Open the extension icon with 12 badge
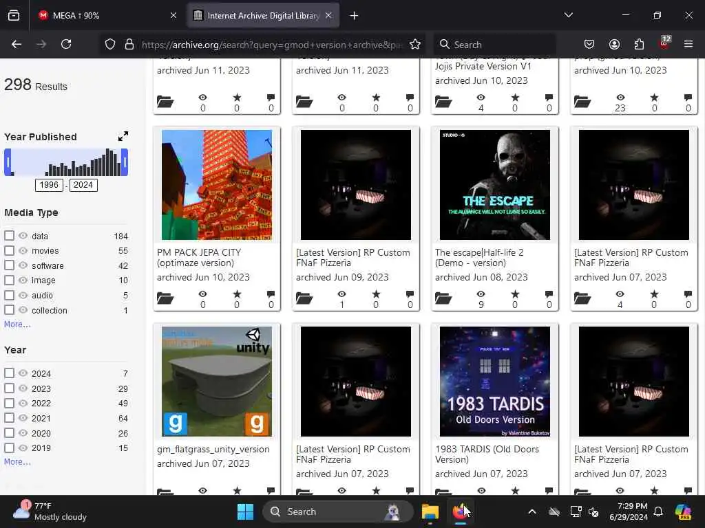The width and height of the screenshot is (705, 528). click(664, 43)
